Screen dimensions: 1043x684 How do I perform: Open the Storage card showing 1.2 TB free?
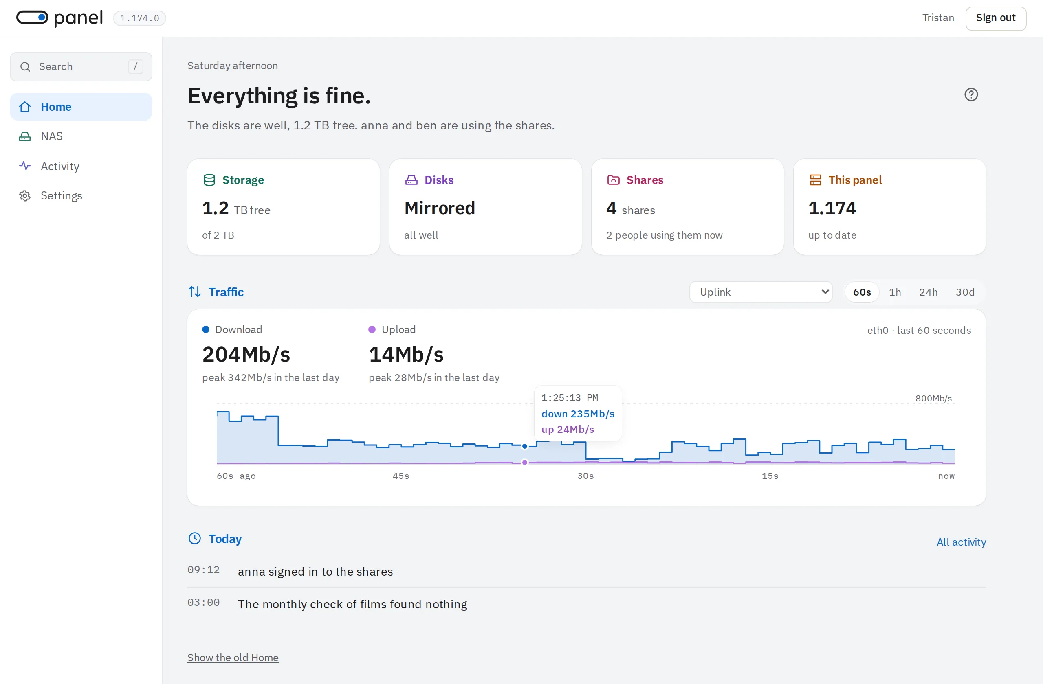pyautogui.click(x=284, y=207)
